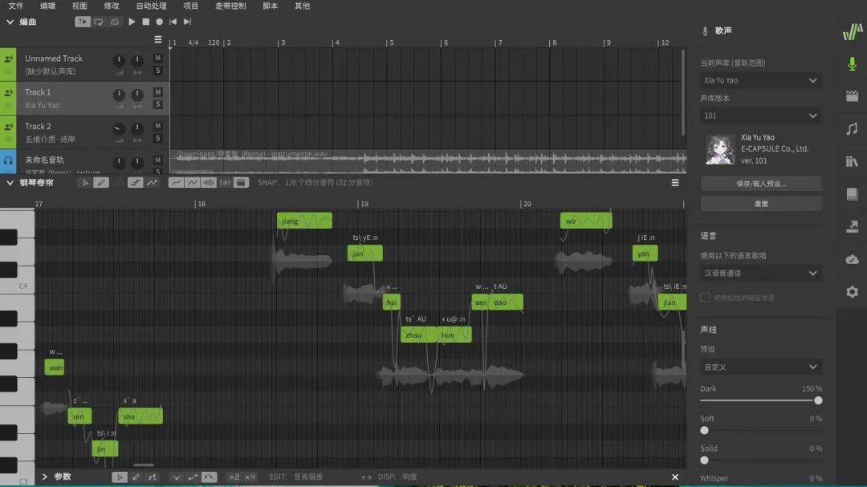
Task: Open the 自动处理 menu
Action: tap(151, 6)
